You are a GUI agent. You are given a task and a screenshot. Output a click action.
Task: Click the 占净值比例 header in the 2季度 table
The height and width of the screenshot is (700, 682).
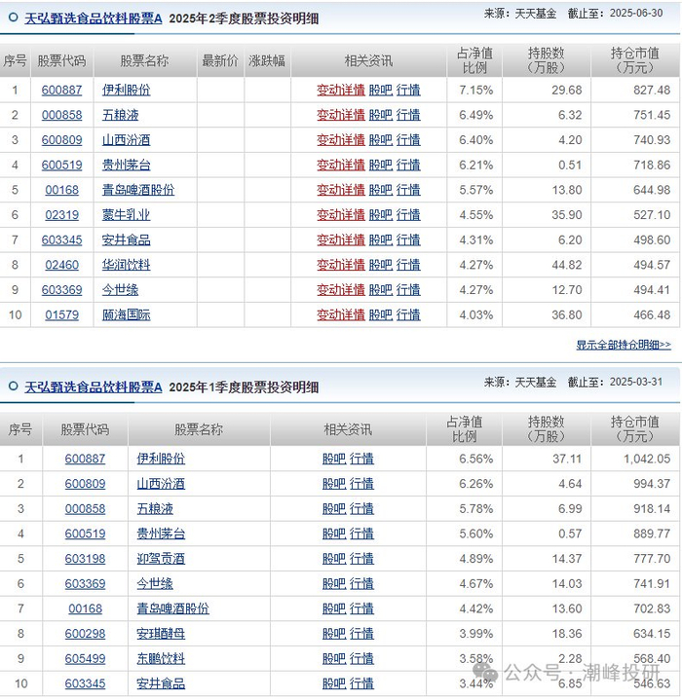click(474, 60)
